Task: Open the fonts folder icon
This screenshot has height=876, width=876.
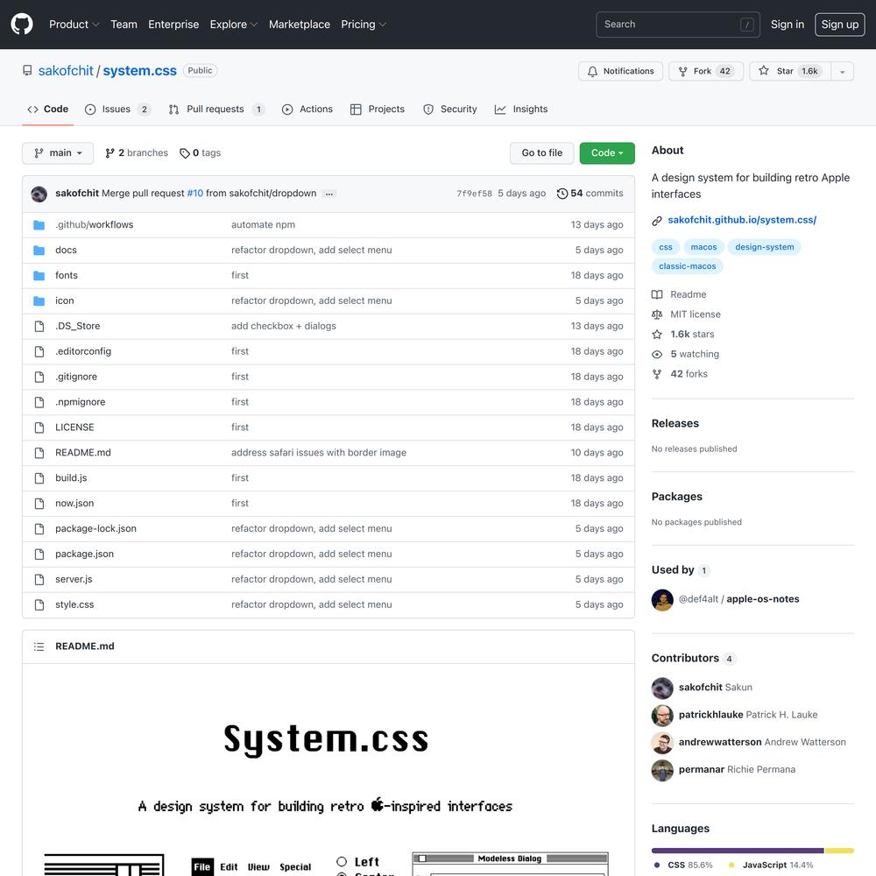Action: [x=39, y=275]
